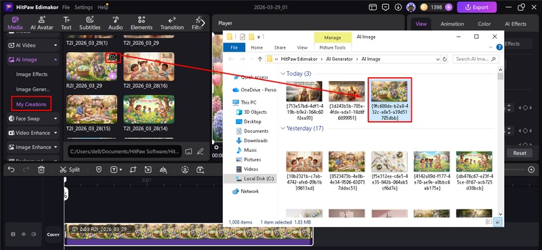542x250 pixels.
Task: Switch to the Animation tab in properties panel
Action: [x=452, y=24]
